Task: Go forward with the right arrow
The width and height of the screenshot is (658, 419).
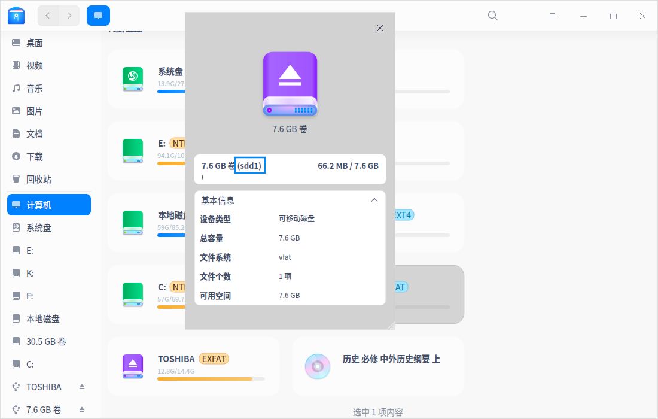Action: [69, 16]
